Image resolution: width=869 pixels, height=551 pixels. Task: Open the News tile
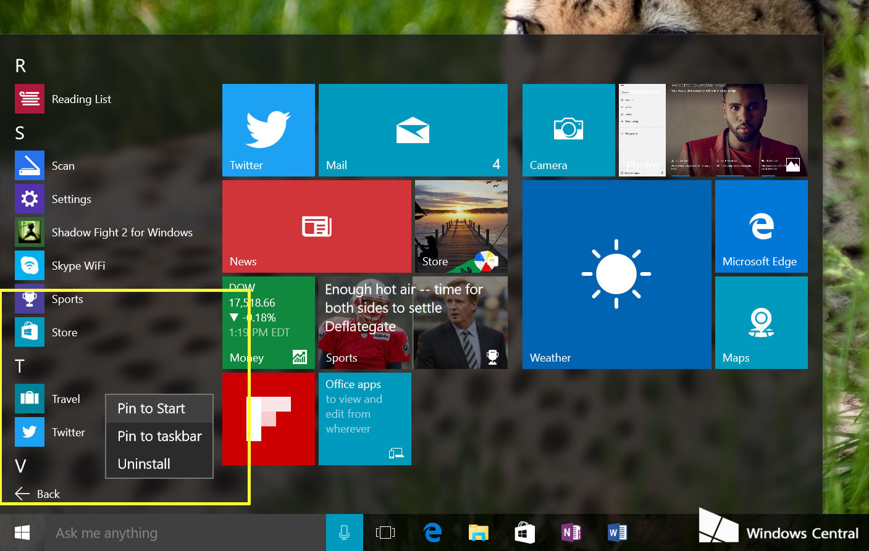coord(317,226)
